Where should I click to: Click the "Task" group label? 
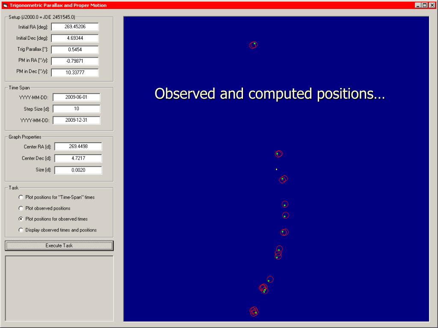[13, 188]
